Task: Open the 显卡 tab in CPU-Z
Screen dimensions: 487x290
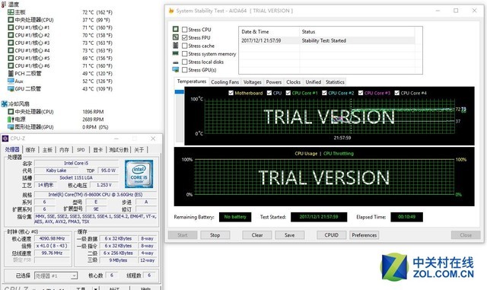Action: tap(98, 150)
